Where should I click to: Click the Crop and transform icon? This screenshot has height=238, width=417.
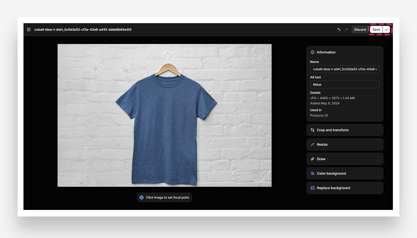pyautogui.click(x=312, y=130)
